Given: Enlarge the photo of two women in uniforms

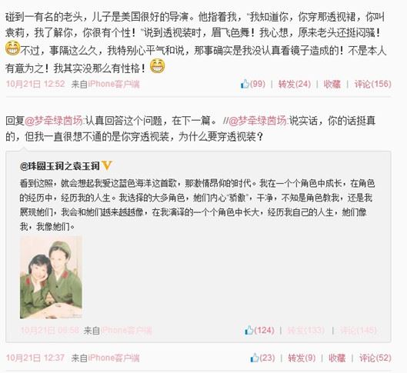Looking at the screenshot, I should point(51,278).
